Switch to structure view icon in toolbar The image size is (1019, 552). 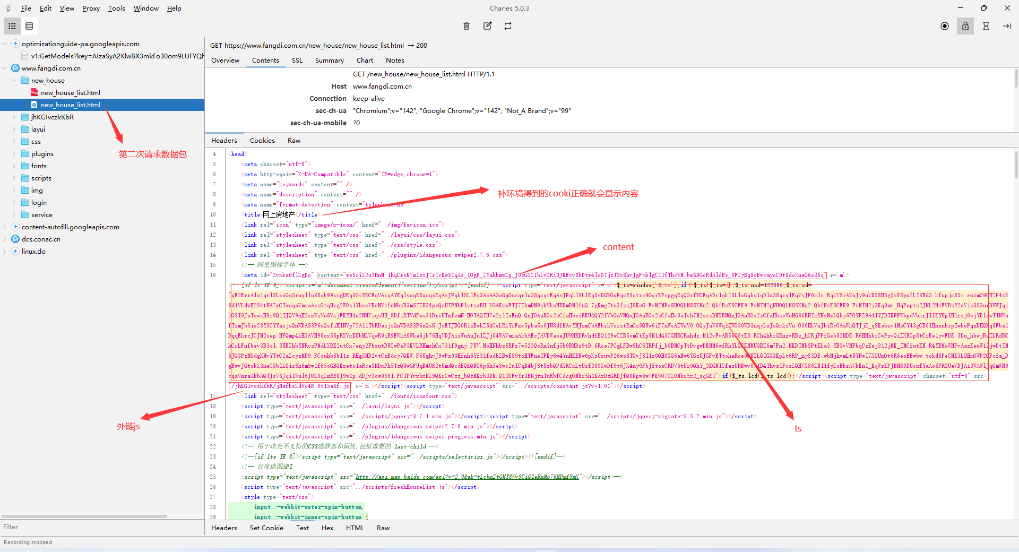coord(12,26)
